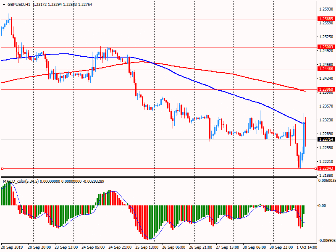Click the 26 Sep 05:00 time axis label
Image resolution: width=336 pixels, height=252 pixels.
174,247
